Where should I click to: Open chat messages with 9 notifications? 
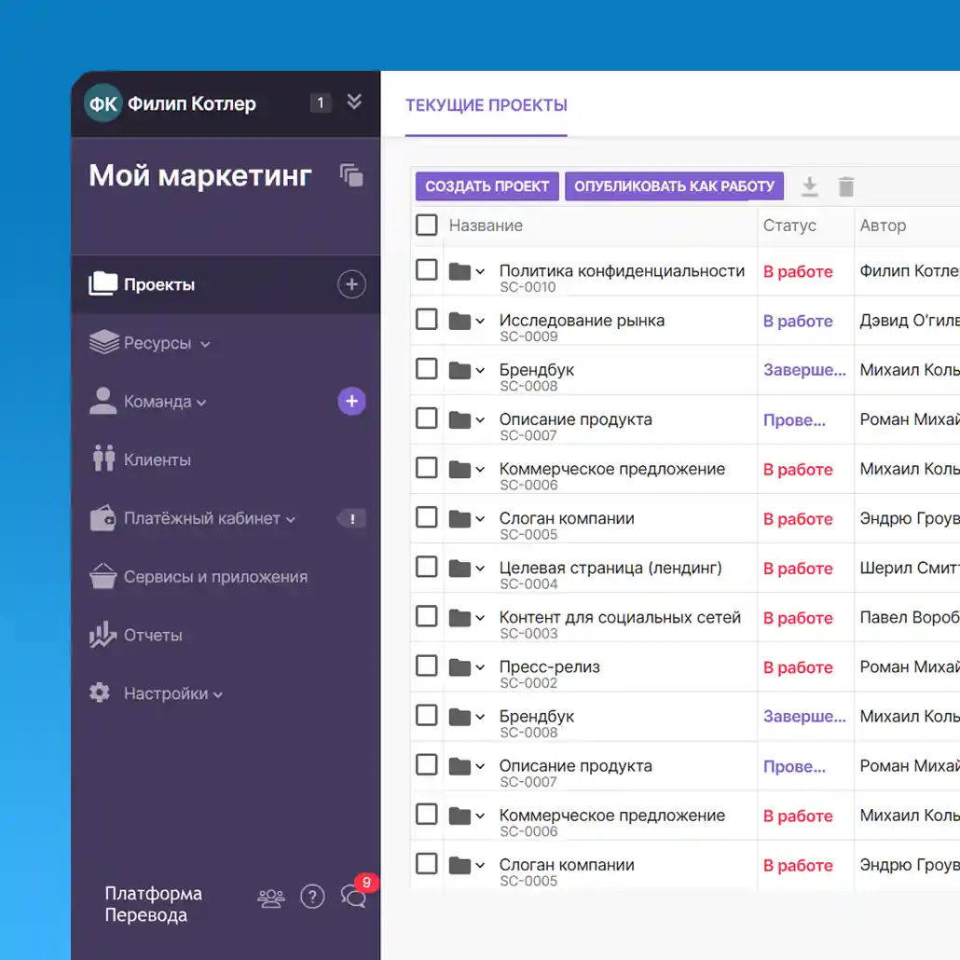[353, 897]
